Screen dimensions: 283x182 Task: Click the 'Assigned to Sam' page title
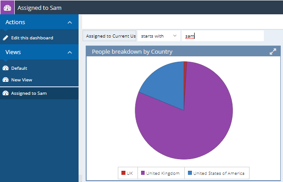[x=40, y=8]
